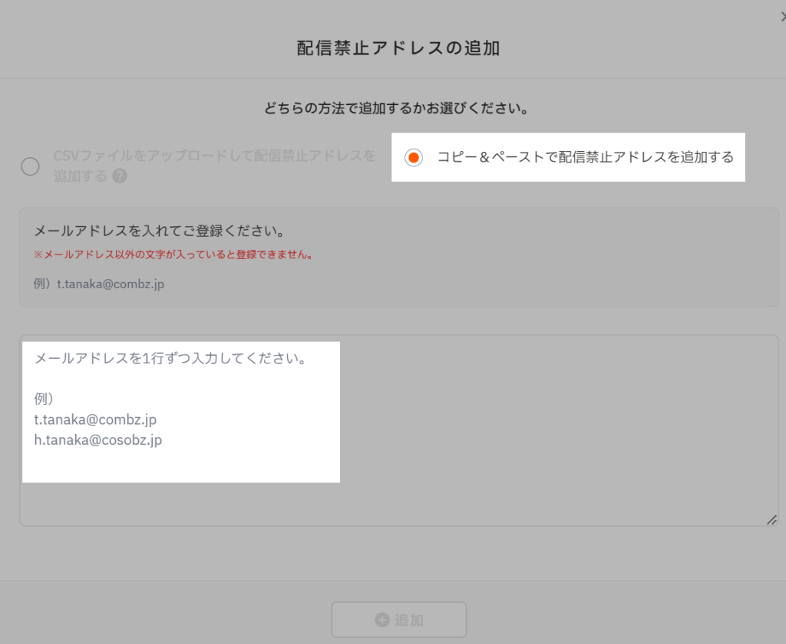Click the コピー＆ペーストで配信禁止アドレスを追加する label
Image resolution: width=786 pixels, height=644 pixels.
(x=585, y=157)
